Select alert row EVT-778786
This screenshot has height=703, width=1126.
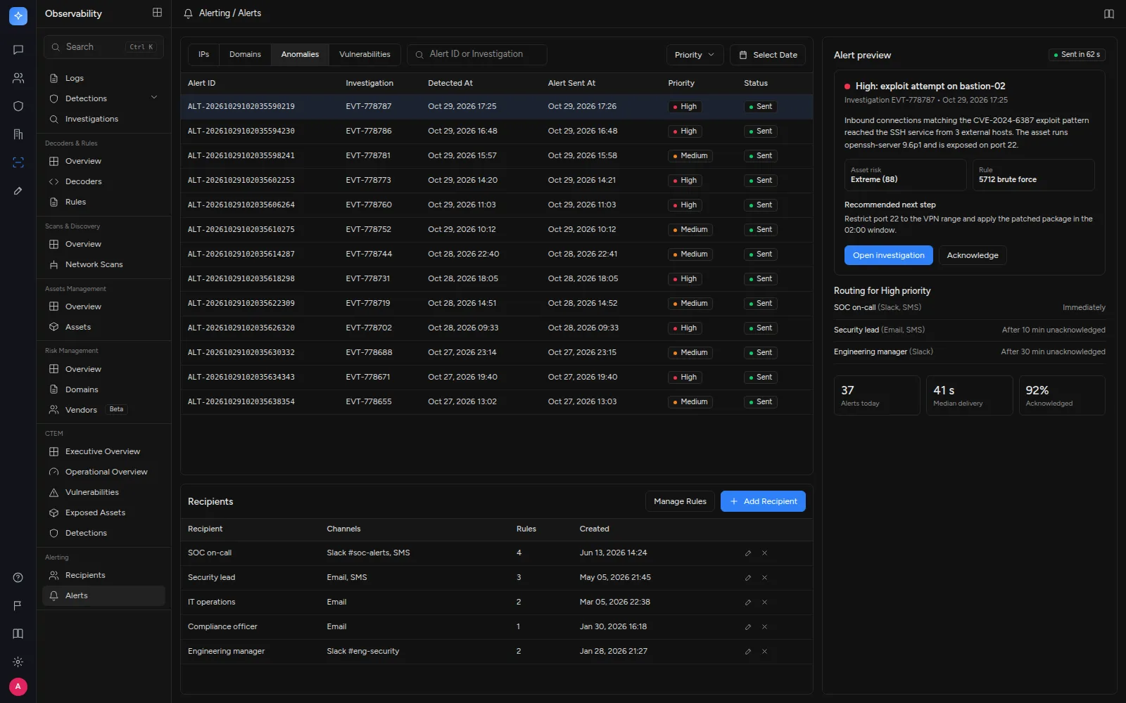point(497,131)
